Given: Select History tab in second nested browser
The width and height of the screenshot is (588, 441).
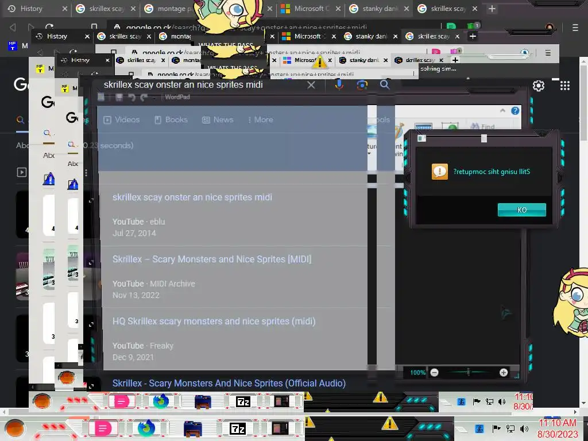Looking at the screenshot, I should click(x=62, y=36).
